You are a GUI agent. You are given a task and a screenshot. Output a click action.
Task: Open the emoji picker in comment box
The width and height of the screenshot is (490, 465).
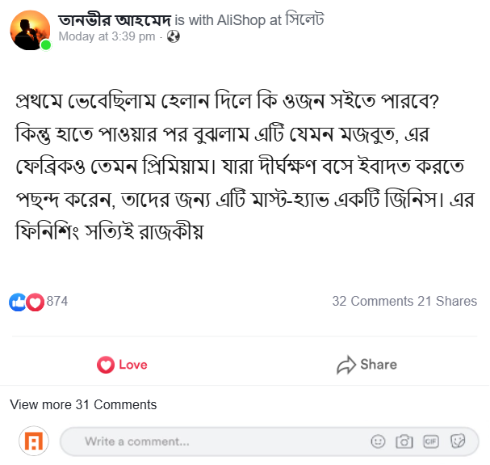[x=378, y=442]
